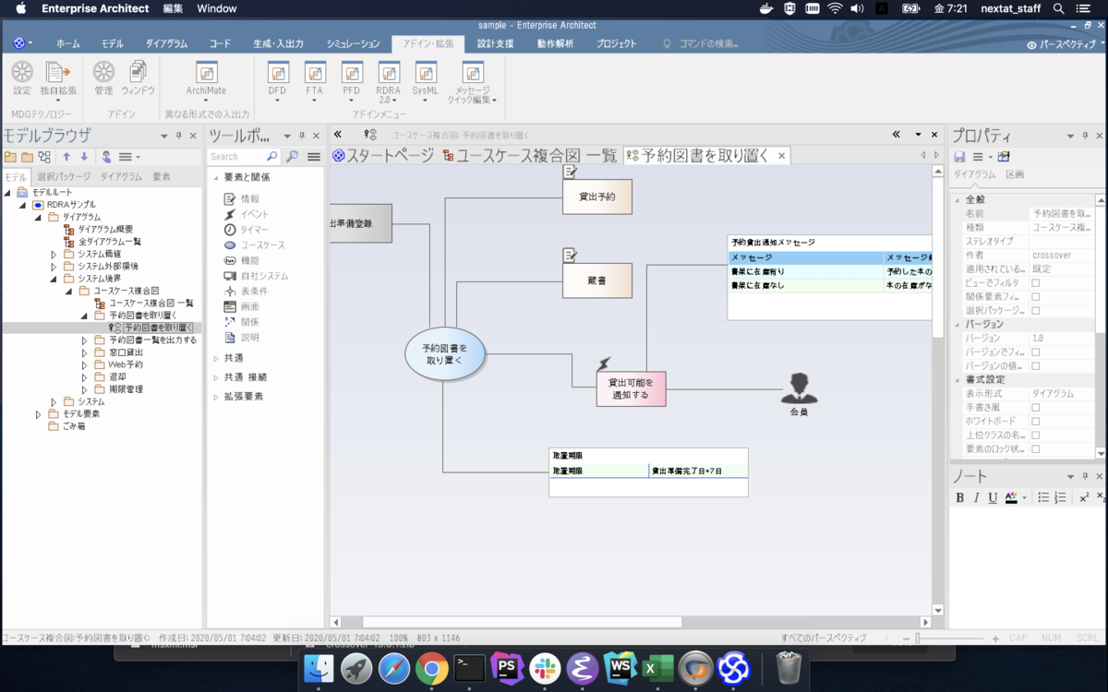1108x692 pixels.
Task: Switch to the ホーム ribbon tab
Action: pyautogui.click(x=67, y=43)
